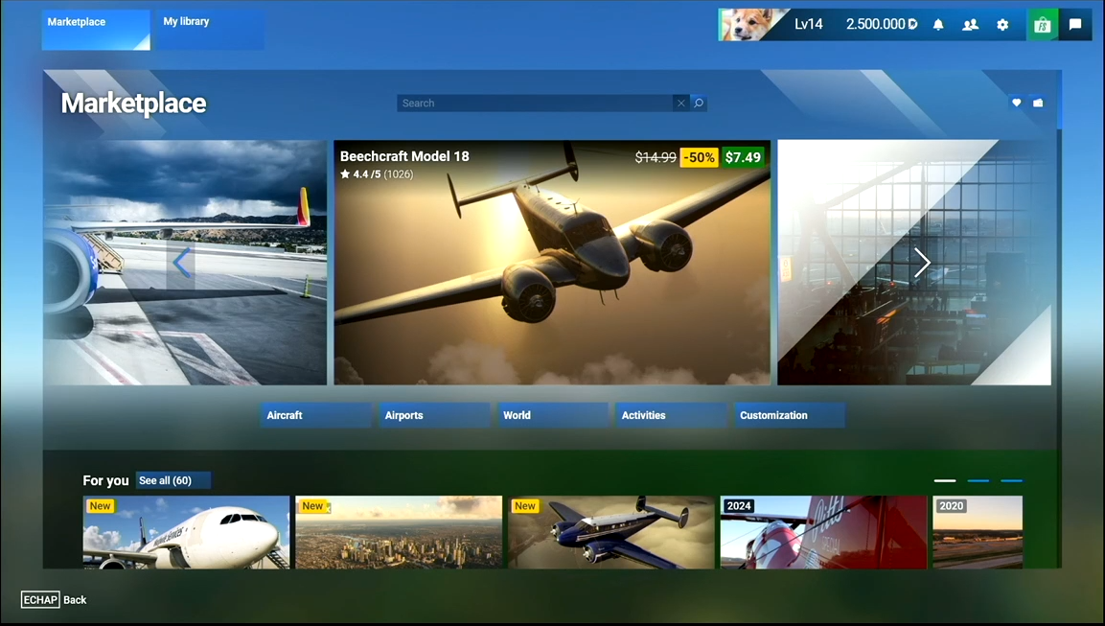
Task: Show next featured item with right arrow
Action: (922, 263)
